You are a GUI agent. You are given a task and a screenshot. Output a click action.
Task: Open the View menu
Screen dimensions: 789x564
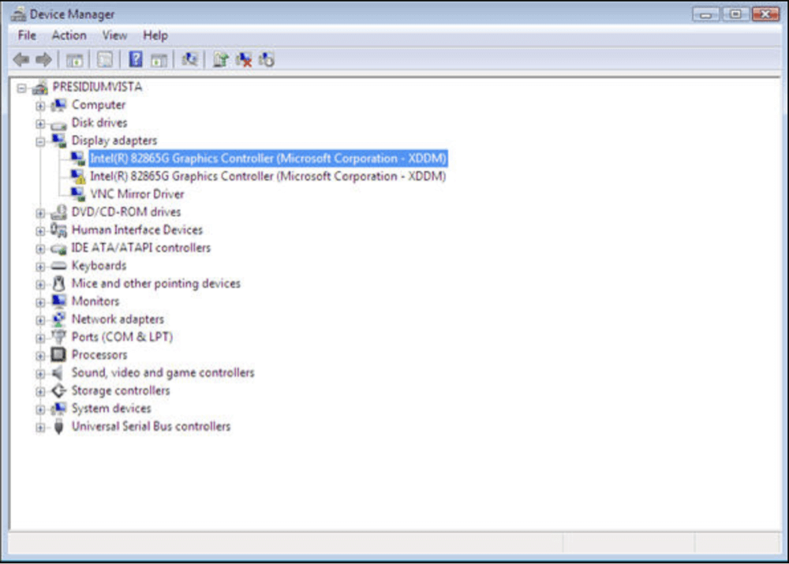coord(114,35)
